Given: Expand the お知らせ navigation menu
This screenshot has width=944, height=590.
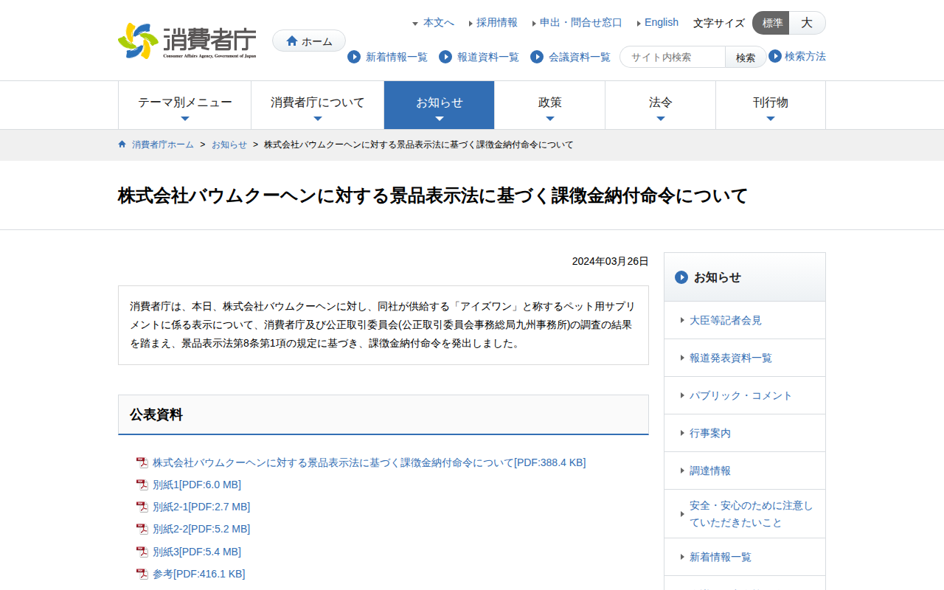Looking at the screenshot, I should click(439, 105).
